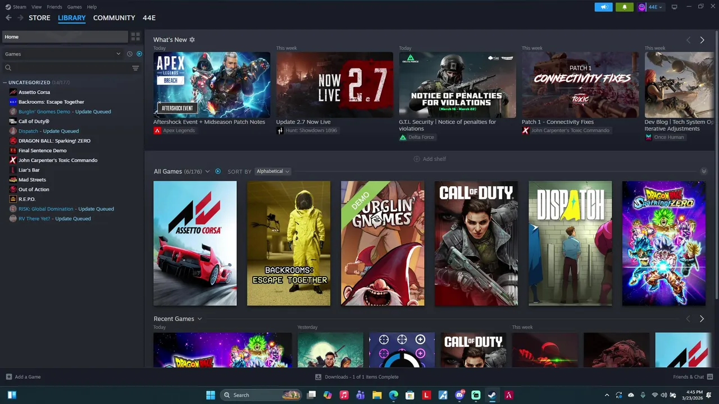Open What's New settings gear

(192, 40)
